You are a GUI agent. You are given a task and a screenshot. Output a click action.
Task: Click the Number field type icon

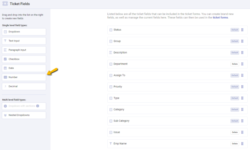[5, 77]
